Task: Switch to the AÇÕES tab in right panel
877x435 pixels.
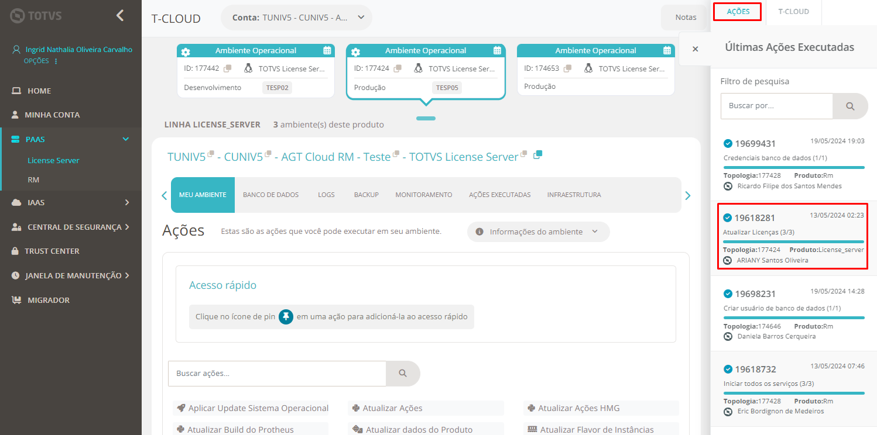Action: tap(738, 12)
